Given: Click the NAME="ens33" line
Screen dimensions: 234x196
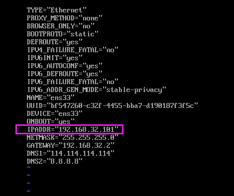Looking at the screenshot, I should point(51,98).
